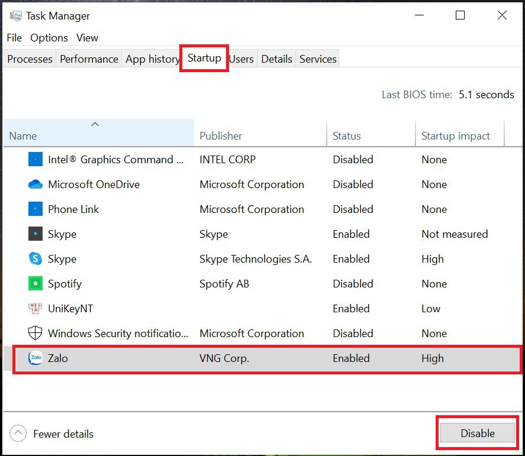Image resolution: width=525 pixels, height=456 pixels.
Task: Open the Options menu
Action: pos(49,38)
